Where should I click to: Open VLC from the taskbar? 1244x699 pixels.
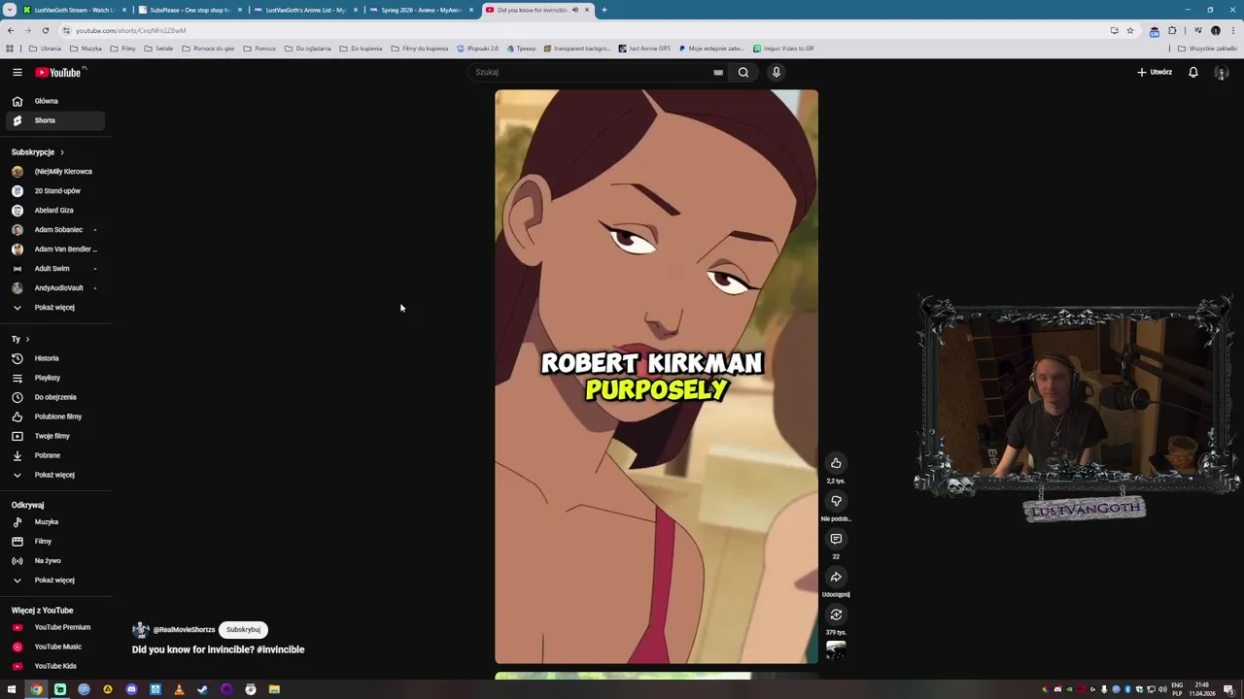coord(179,689)
